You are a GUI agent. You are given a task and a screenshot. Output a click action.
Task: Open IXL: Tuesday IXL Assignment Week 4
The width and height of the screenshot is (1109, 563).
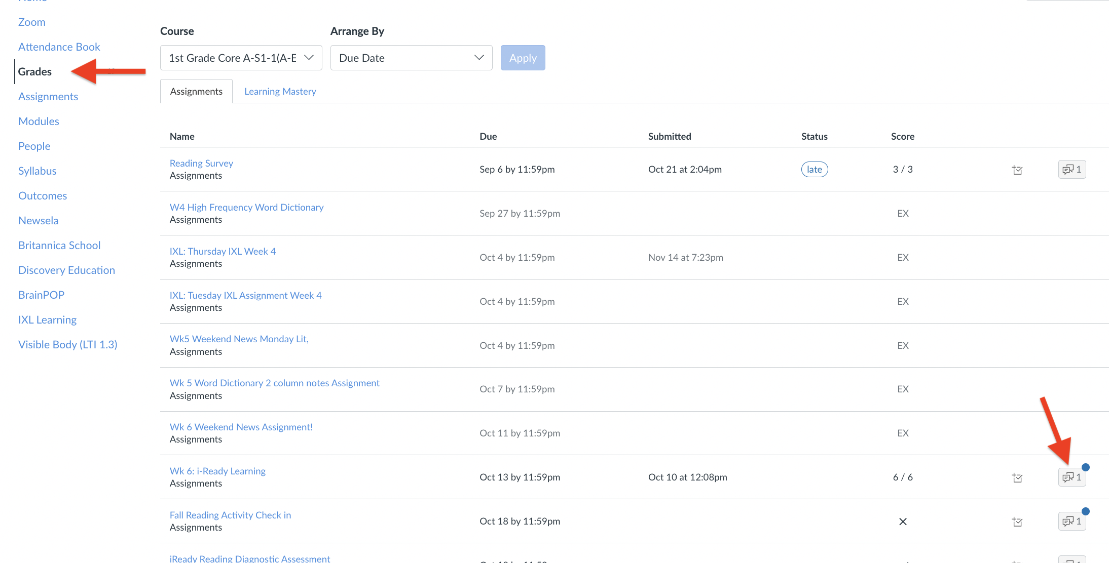(x=246, y=296)
